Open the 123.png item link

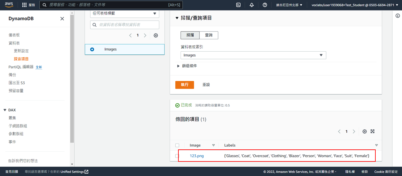click(197, 156)
